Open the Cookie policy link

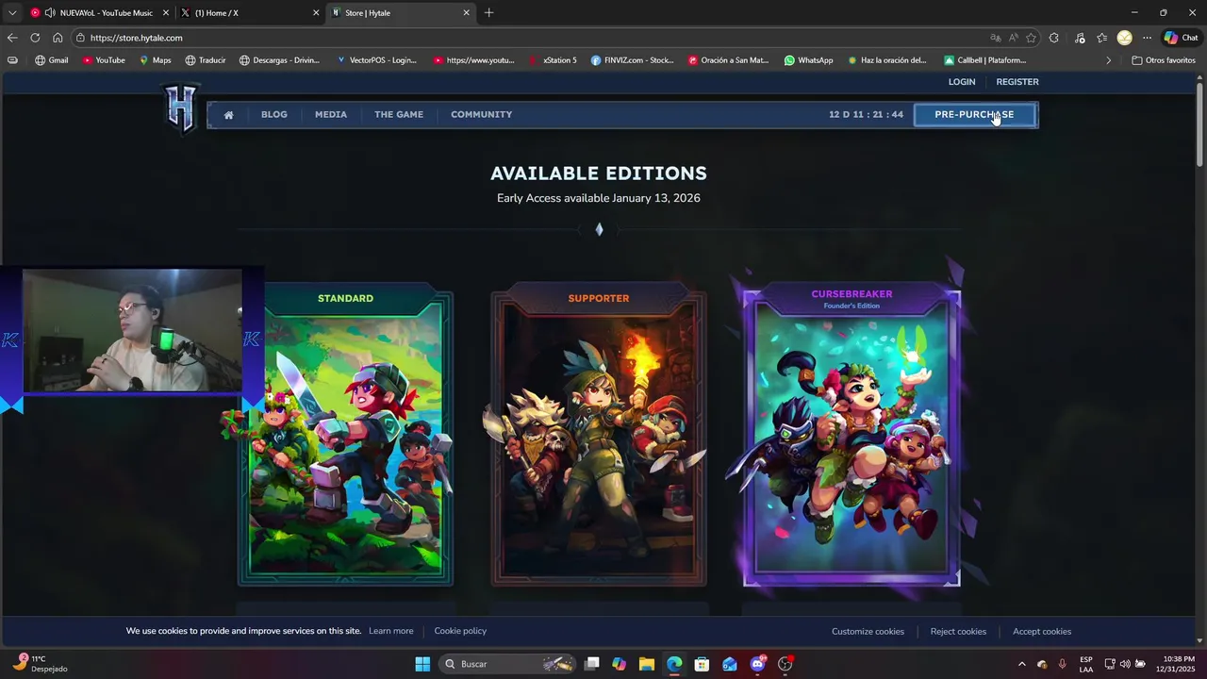(460, 631)
